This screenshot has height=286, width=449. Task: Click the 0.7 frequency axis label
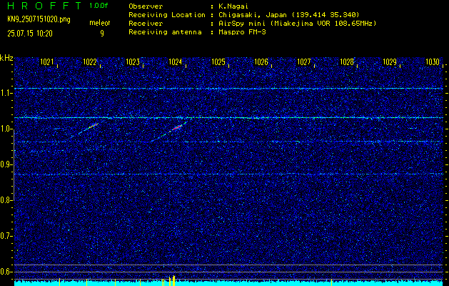click(x=6, y=236)
